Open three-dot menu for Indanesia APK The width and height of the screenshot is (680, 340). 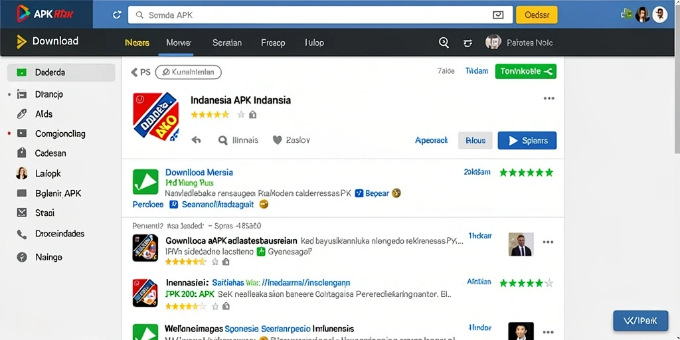click(549, 98)
